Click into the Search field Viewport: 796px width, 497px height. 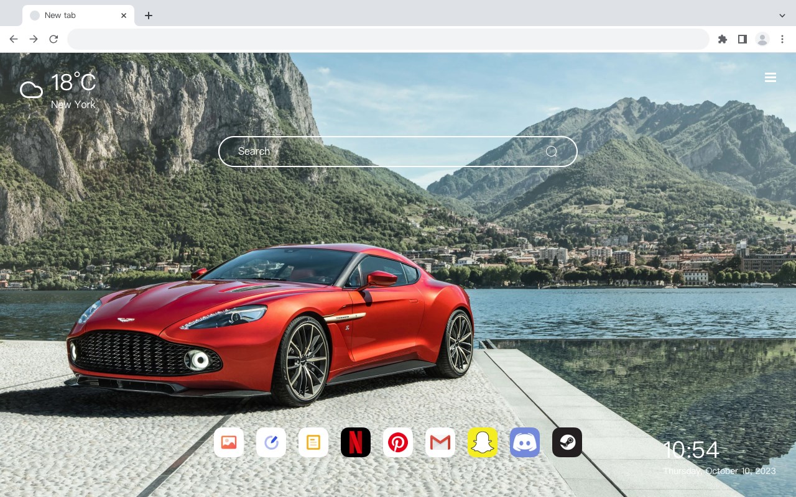pos(398,152)
